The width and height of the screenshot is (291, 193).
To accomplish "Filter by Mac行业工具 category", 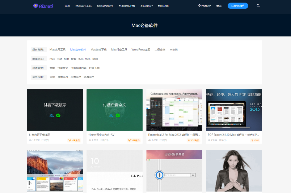I will (119, 49).
